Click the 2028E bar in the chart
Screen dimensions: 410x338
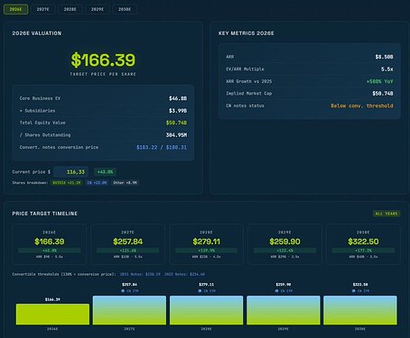point(207,310)
